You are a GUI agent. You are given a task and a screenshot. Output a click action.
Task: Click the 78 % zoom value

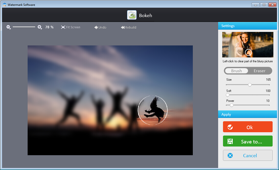click(x=49, y=27)
